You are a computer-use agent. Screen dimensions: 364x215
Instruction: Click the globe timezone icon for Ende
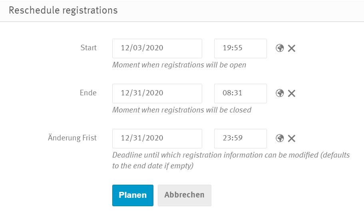tap(280, 93)
